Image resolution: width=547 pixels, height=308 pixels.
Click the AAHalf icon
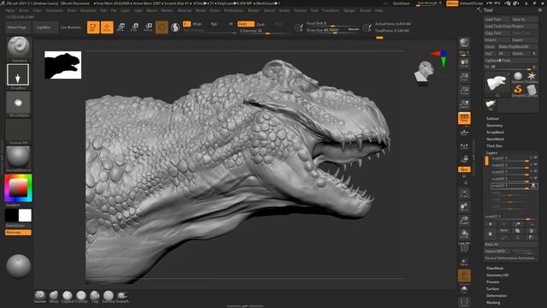[464, 104]
